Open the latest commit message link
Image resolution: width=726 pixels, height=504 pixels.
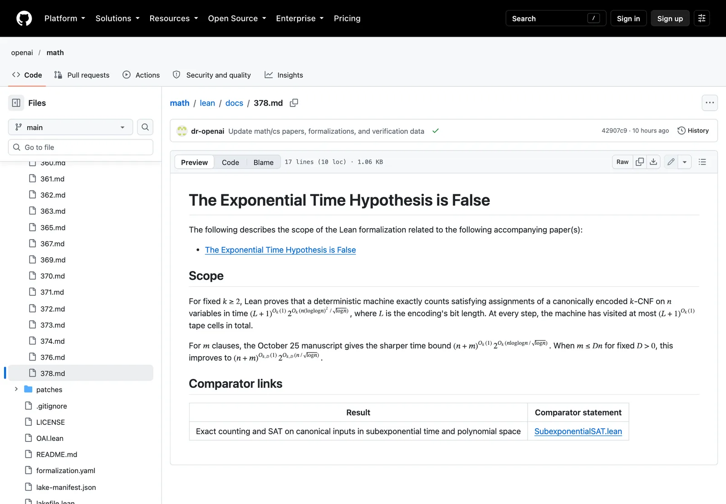(x=326, y=131)
